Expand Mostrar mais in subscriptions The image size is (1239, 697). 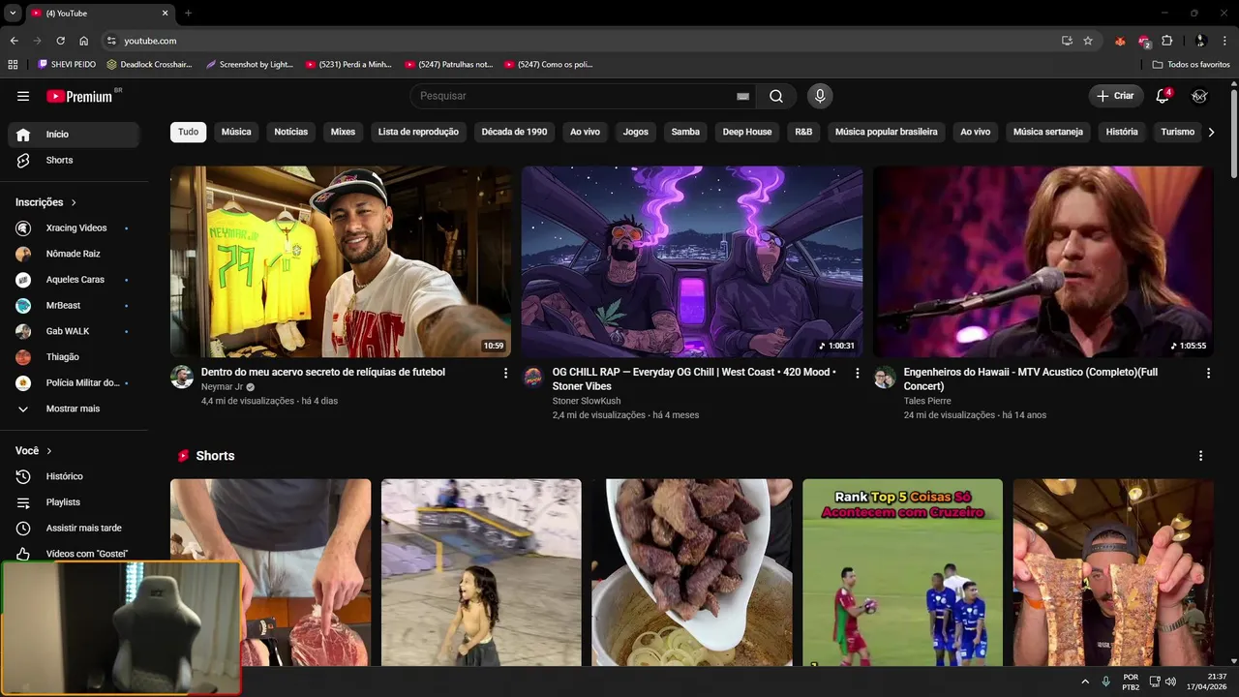click(x=74, y=409)
